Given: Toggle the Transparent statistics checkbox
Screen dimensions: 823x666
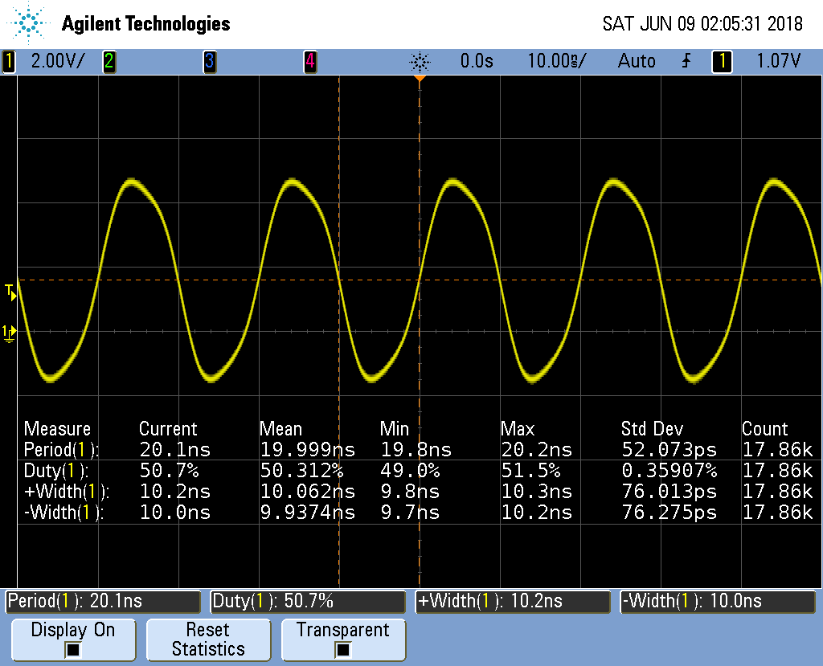Looking at the screenshot, I should [343, 639].
